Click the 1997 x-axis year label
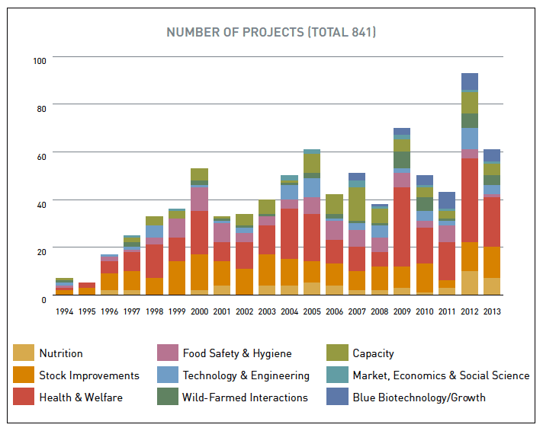The height and width of the screenshot is (431, 543). point(132,311)
